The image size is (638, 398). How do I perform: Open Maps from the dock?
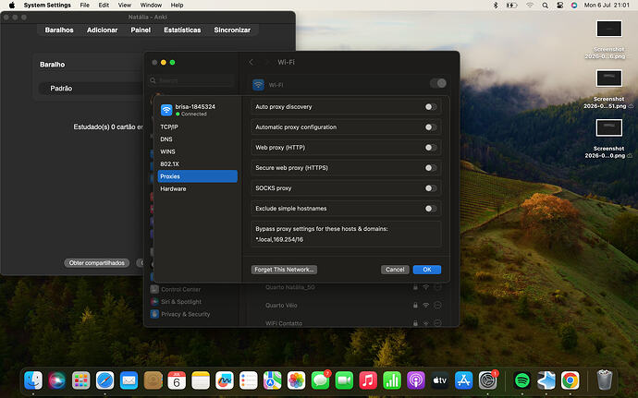[x=272, y=380]
